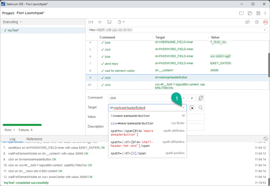Select row 4 type command
270x186 pixels.
(x=177, y=42)
